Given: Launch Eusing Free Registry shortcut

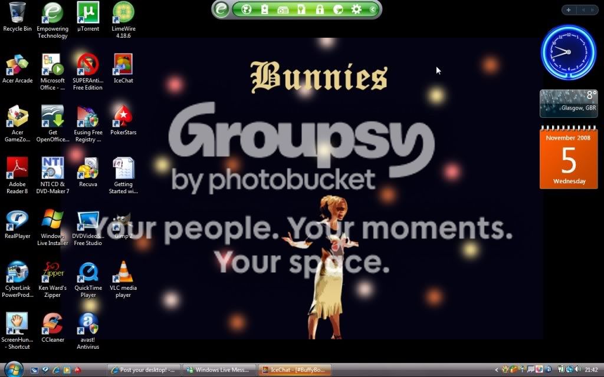Looking at the screenshot, I should 88,124.
